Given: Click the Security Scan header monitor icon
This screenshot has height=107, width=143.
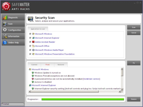Looking at the screenshot, I should coord(30,19).
